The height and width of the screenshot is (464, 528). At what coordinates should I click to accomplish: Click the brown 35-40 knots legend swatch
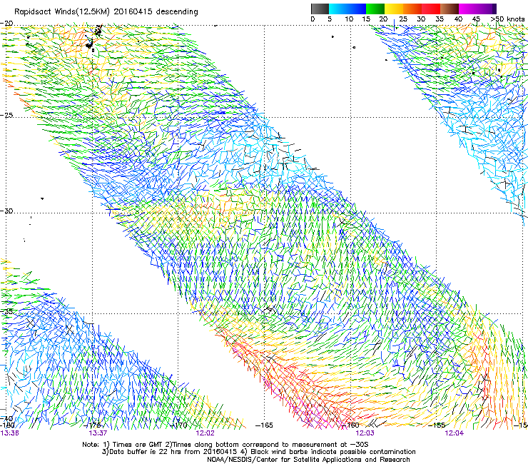click(x=450, y=9)
